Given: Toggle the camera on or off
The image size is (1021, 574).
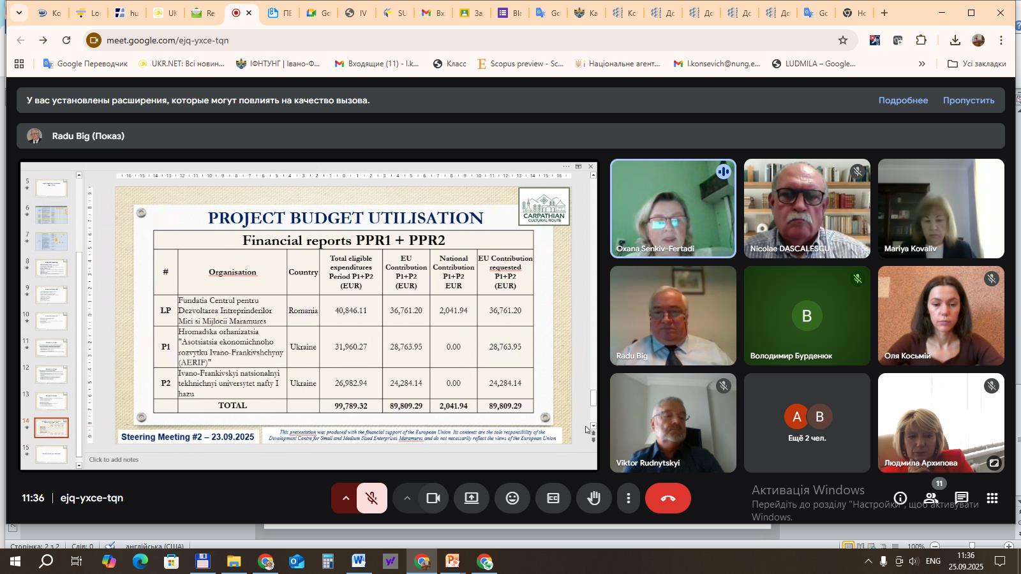Looking at the screenshot, I should click(433, 499).
